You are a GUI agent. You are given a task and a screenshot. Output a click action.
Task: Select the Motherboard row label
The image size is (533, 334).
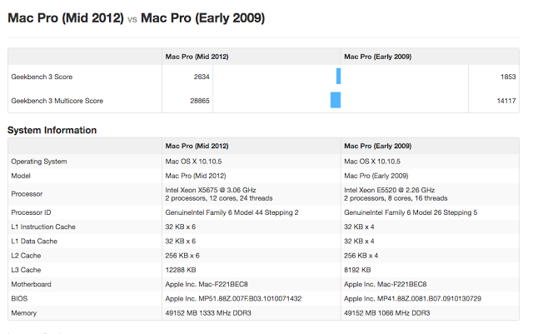(x=32, y=284)
